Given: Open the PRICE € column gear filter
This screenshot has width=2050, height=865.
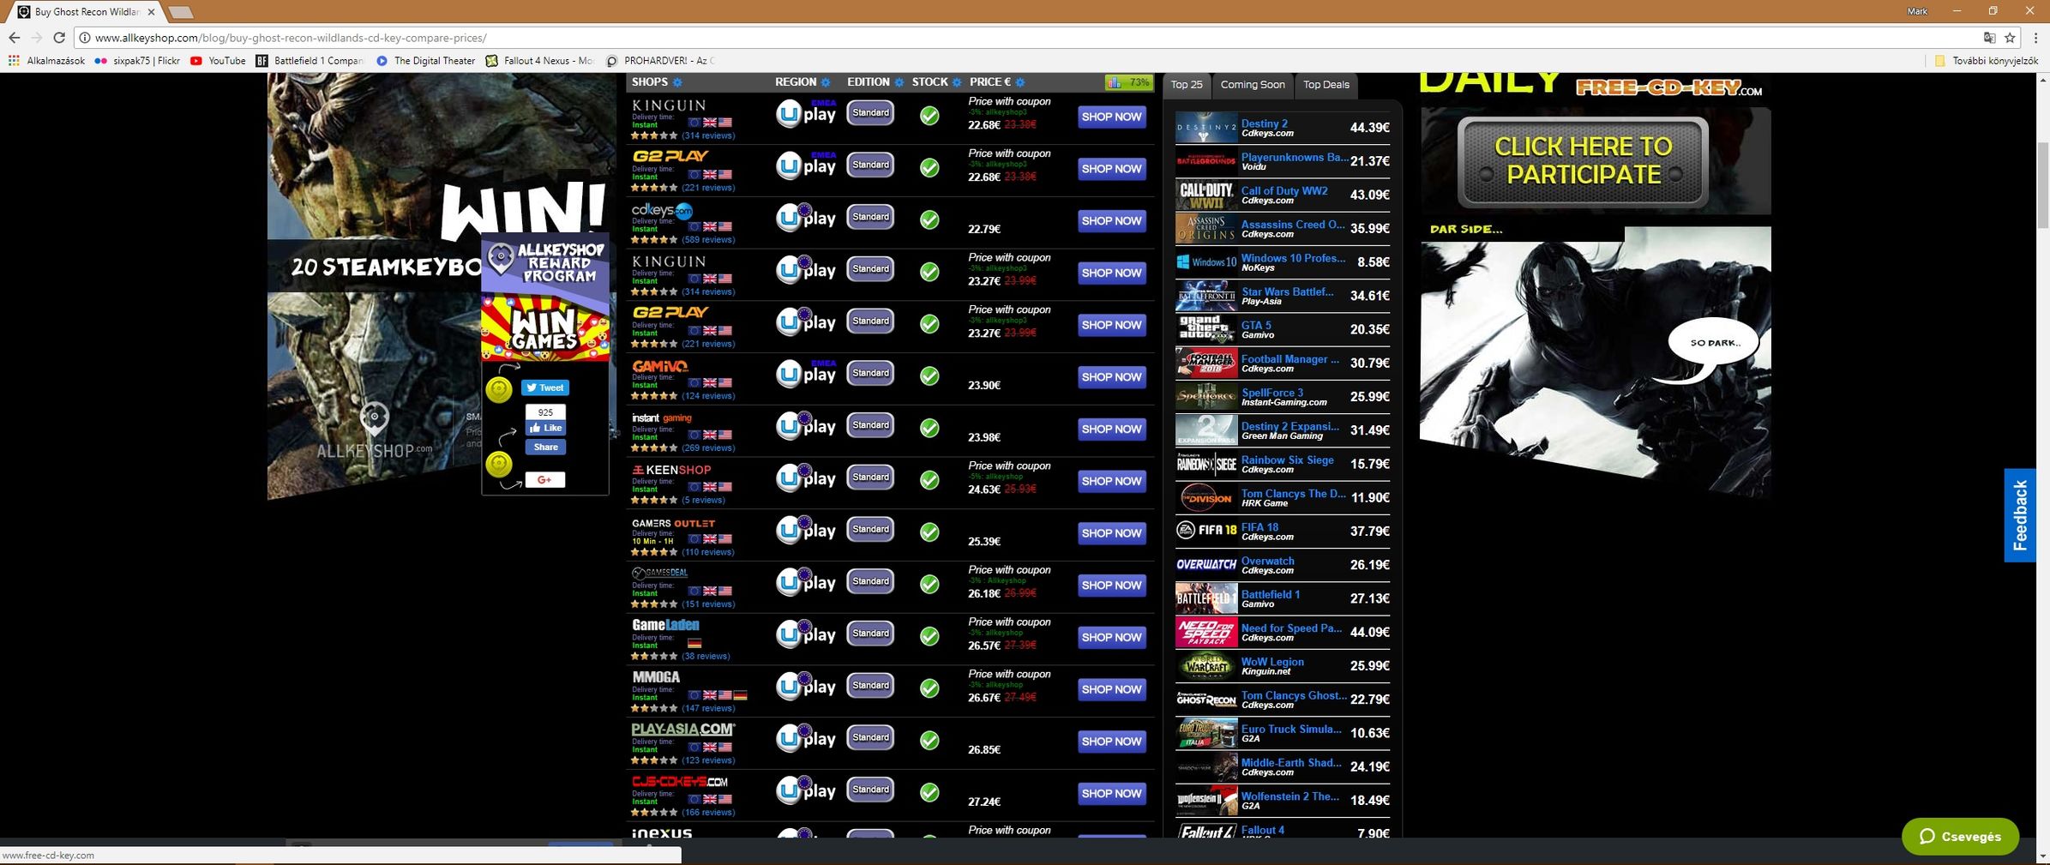Looking at the screenshot, I should (x=1020, y=82).
